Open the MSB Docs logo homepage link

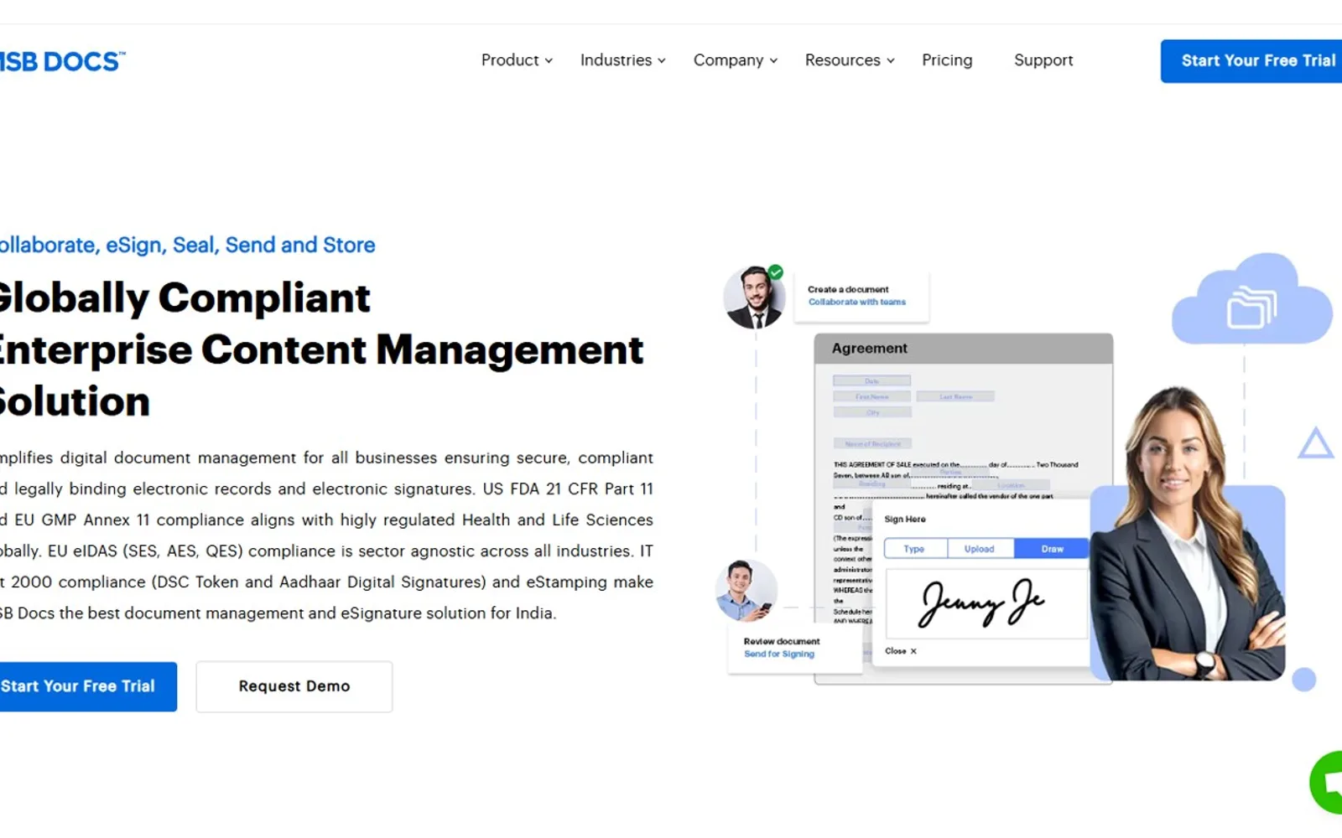coord(62,61)
